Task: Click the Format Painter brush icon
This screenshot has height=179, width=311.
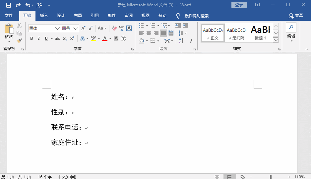Action: (x=19, y=41)
